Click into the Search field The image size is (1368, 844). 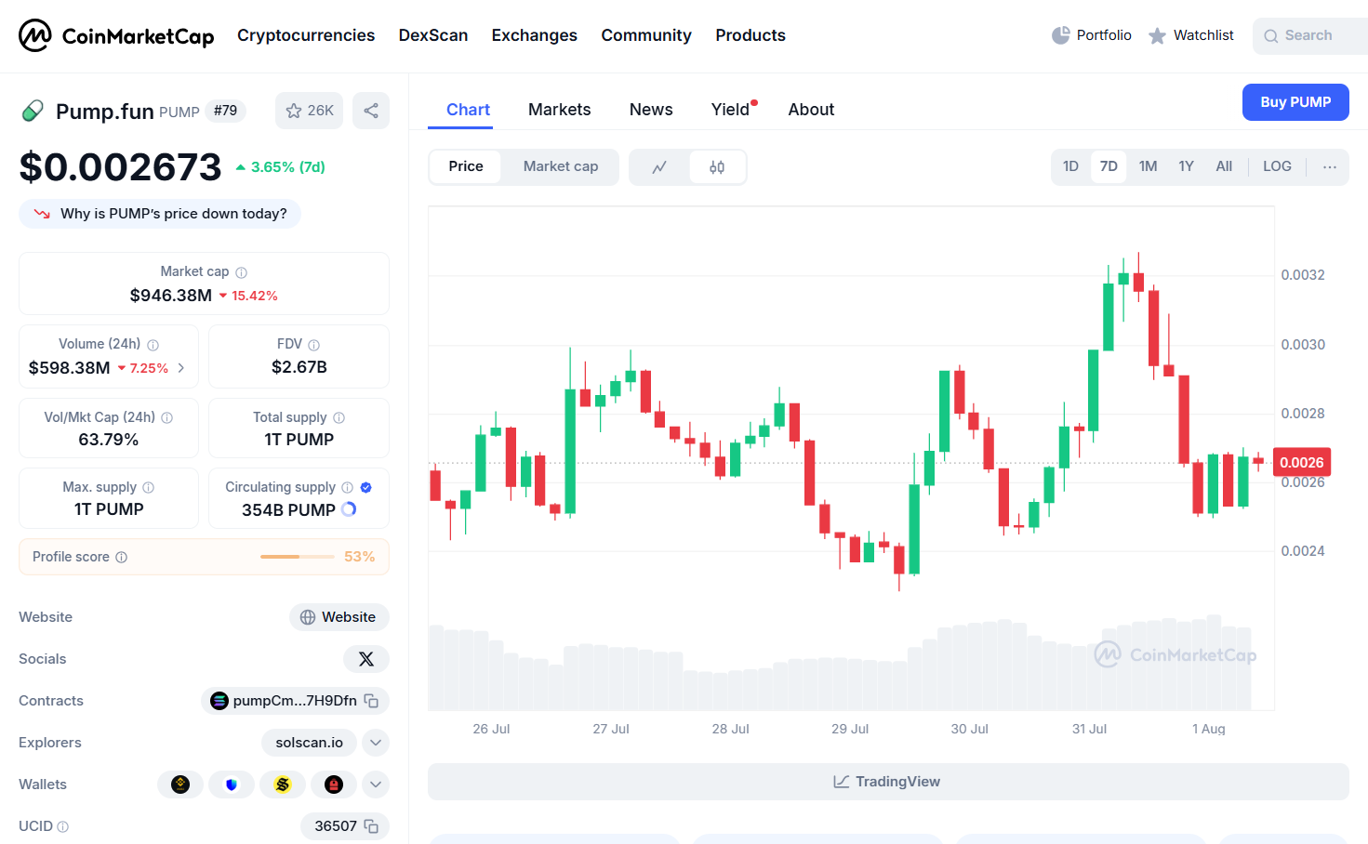1310,36
